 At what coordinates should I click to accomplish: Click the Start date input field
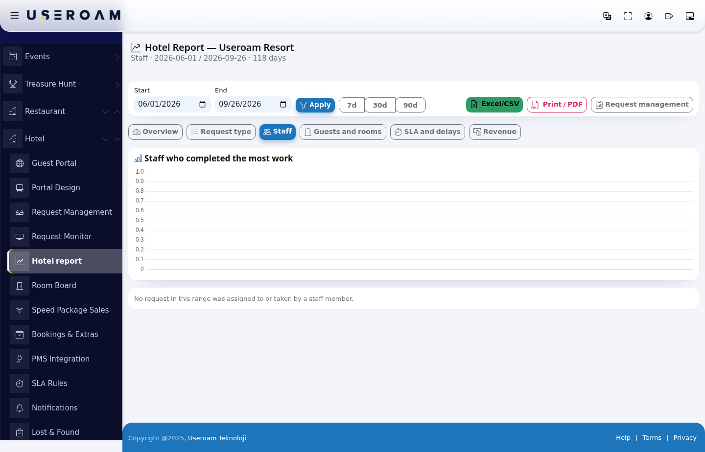pos(172,104)
